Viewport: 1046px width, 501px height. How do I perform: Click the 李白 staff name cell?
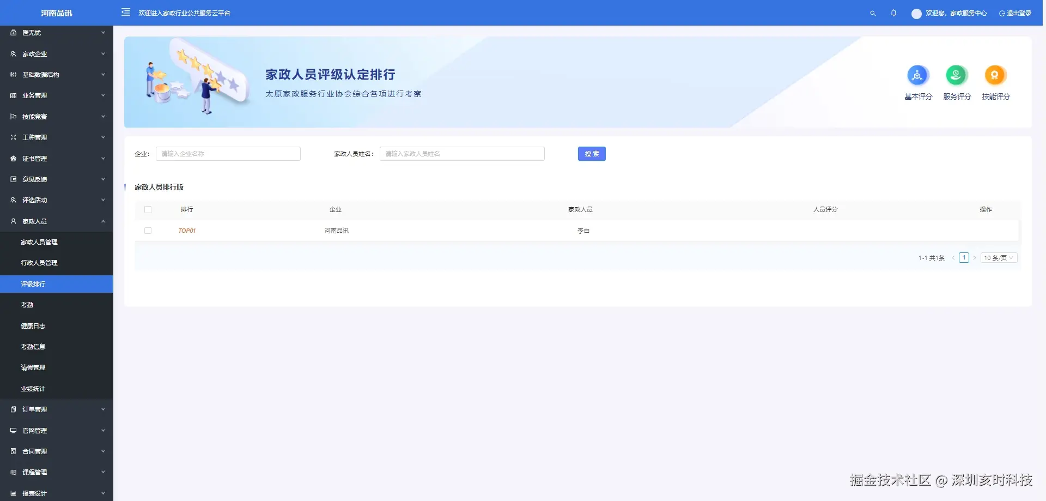point(583,231)
